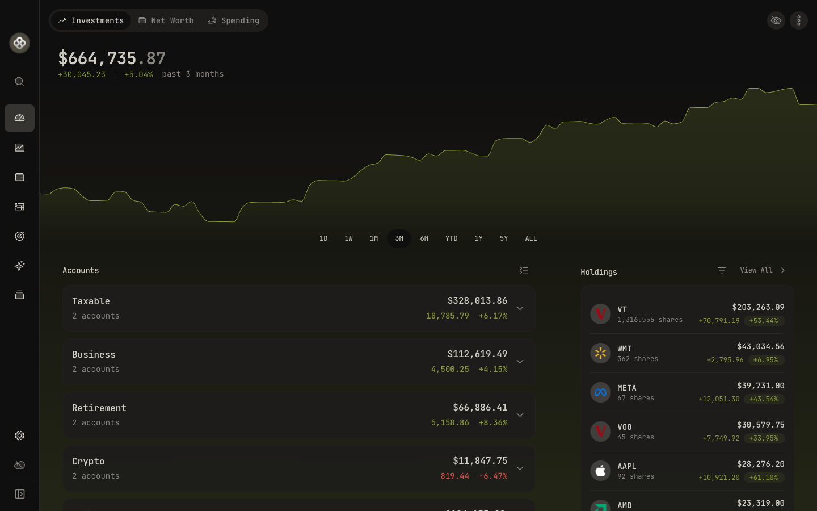Open the line chart icon in the sidebar

19,148
